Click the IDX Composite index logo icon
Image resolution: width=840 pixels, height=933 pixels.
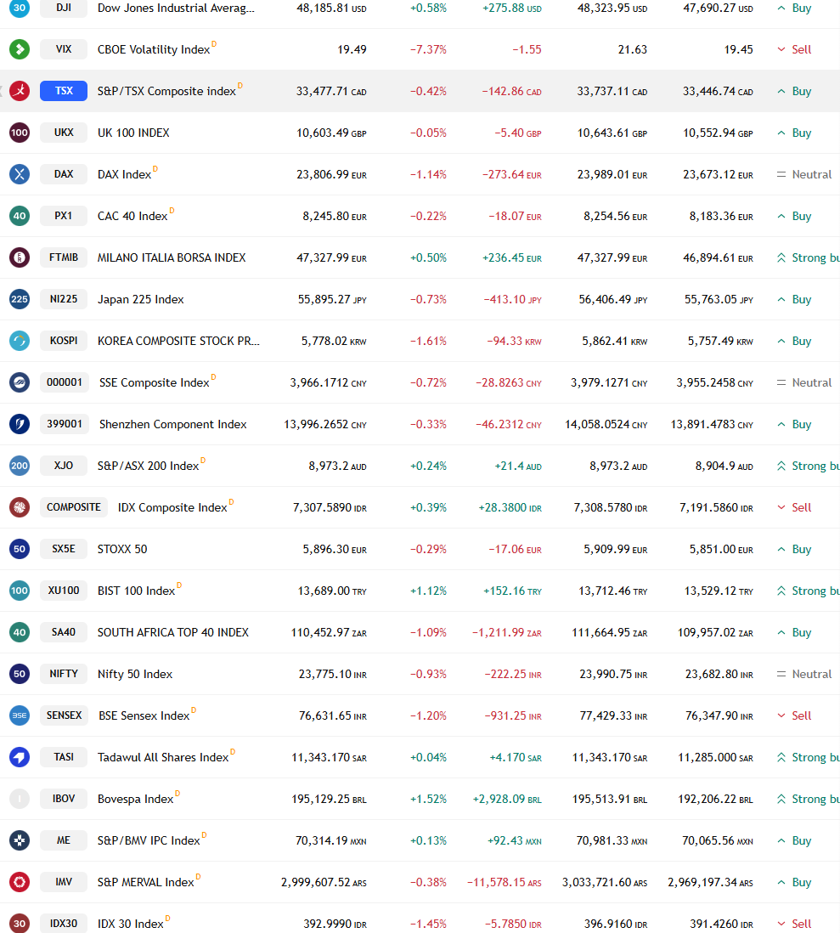click(x=20, y=507)
